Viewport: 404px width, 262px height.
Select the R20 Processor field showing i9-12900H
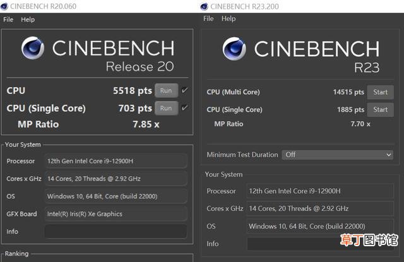[x=116, y=161]
